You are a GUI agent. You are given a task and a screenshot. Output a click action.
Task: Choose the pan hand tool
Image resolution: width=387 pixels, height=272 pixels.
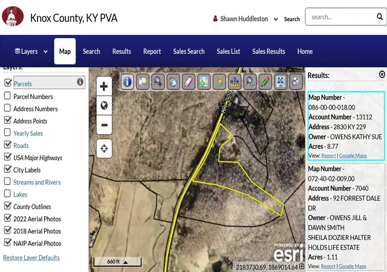173,82
